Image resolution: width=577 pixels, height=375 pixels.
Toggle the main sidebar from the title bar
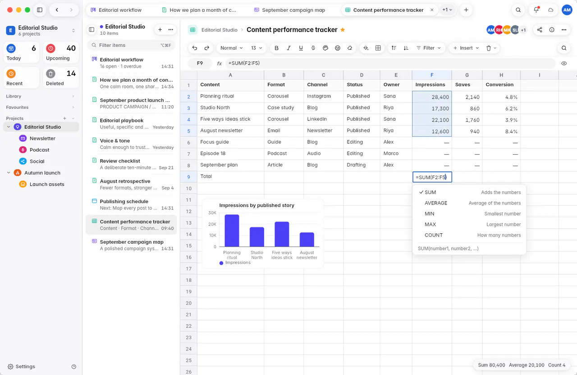click(x=40, y=10)
